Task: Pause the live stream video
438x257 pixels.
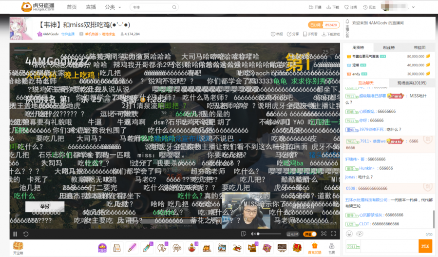Action: pos(15,234)
